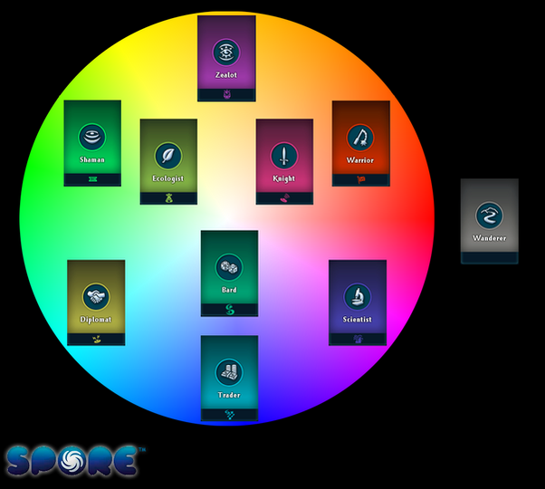Click the Bard dice icon
Viewport: 545px width, 489px height.
pos(229,267)
